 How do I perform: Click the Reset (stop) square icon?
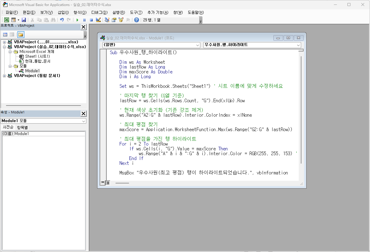91,20
